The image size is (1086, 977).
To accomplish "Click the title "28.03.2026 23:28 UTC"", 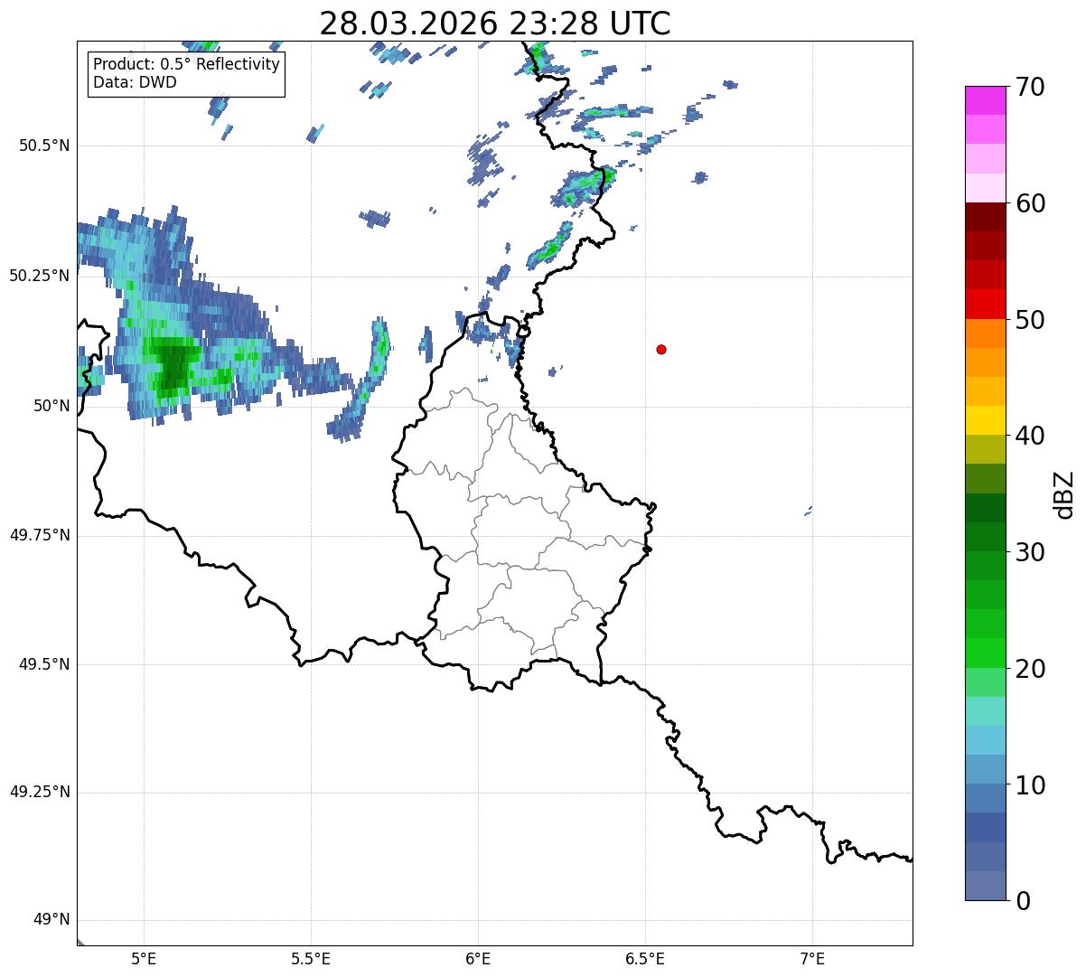I will [495, 23].
